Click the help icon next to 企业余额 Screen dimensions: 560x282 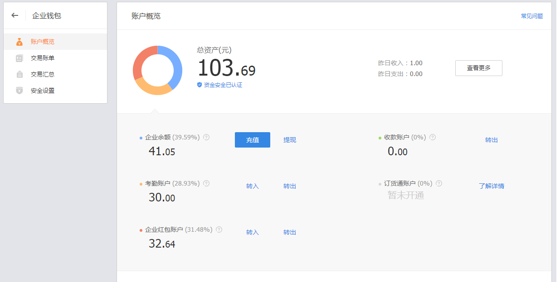coord(206,137)
